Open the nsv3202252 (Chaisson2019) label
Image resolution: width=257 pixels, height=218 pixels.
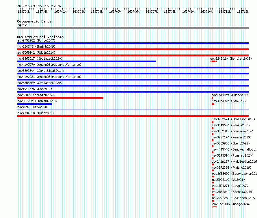pyautogui.click(x=234, y=198)
